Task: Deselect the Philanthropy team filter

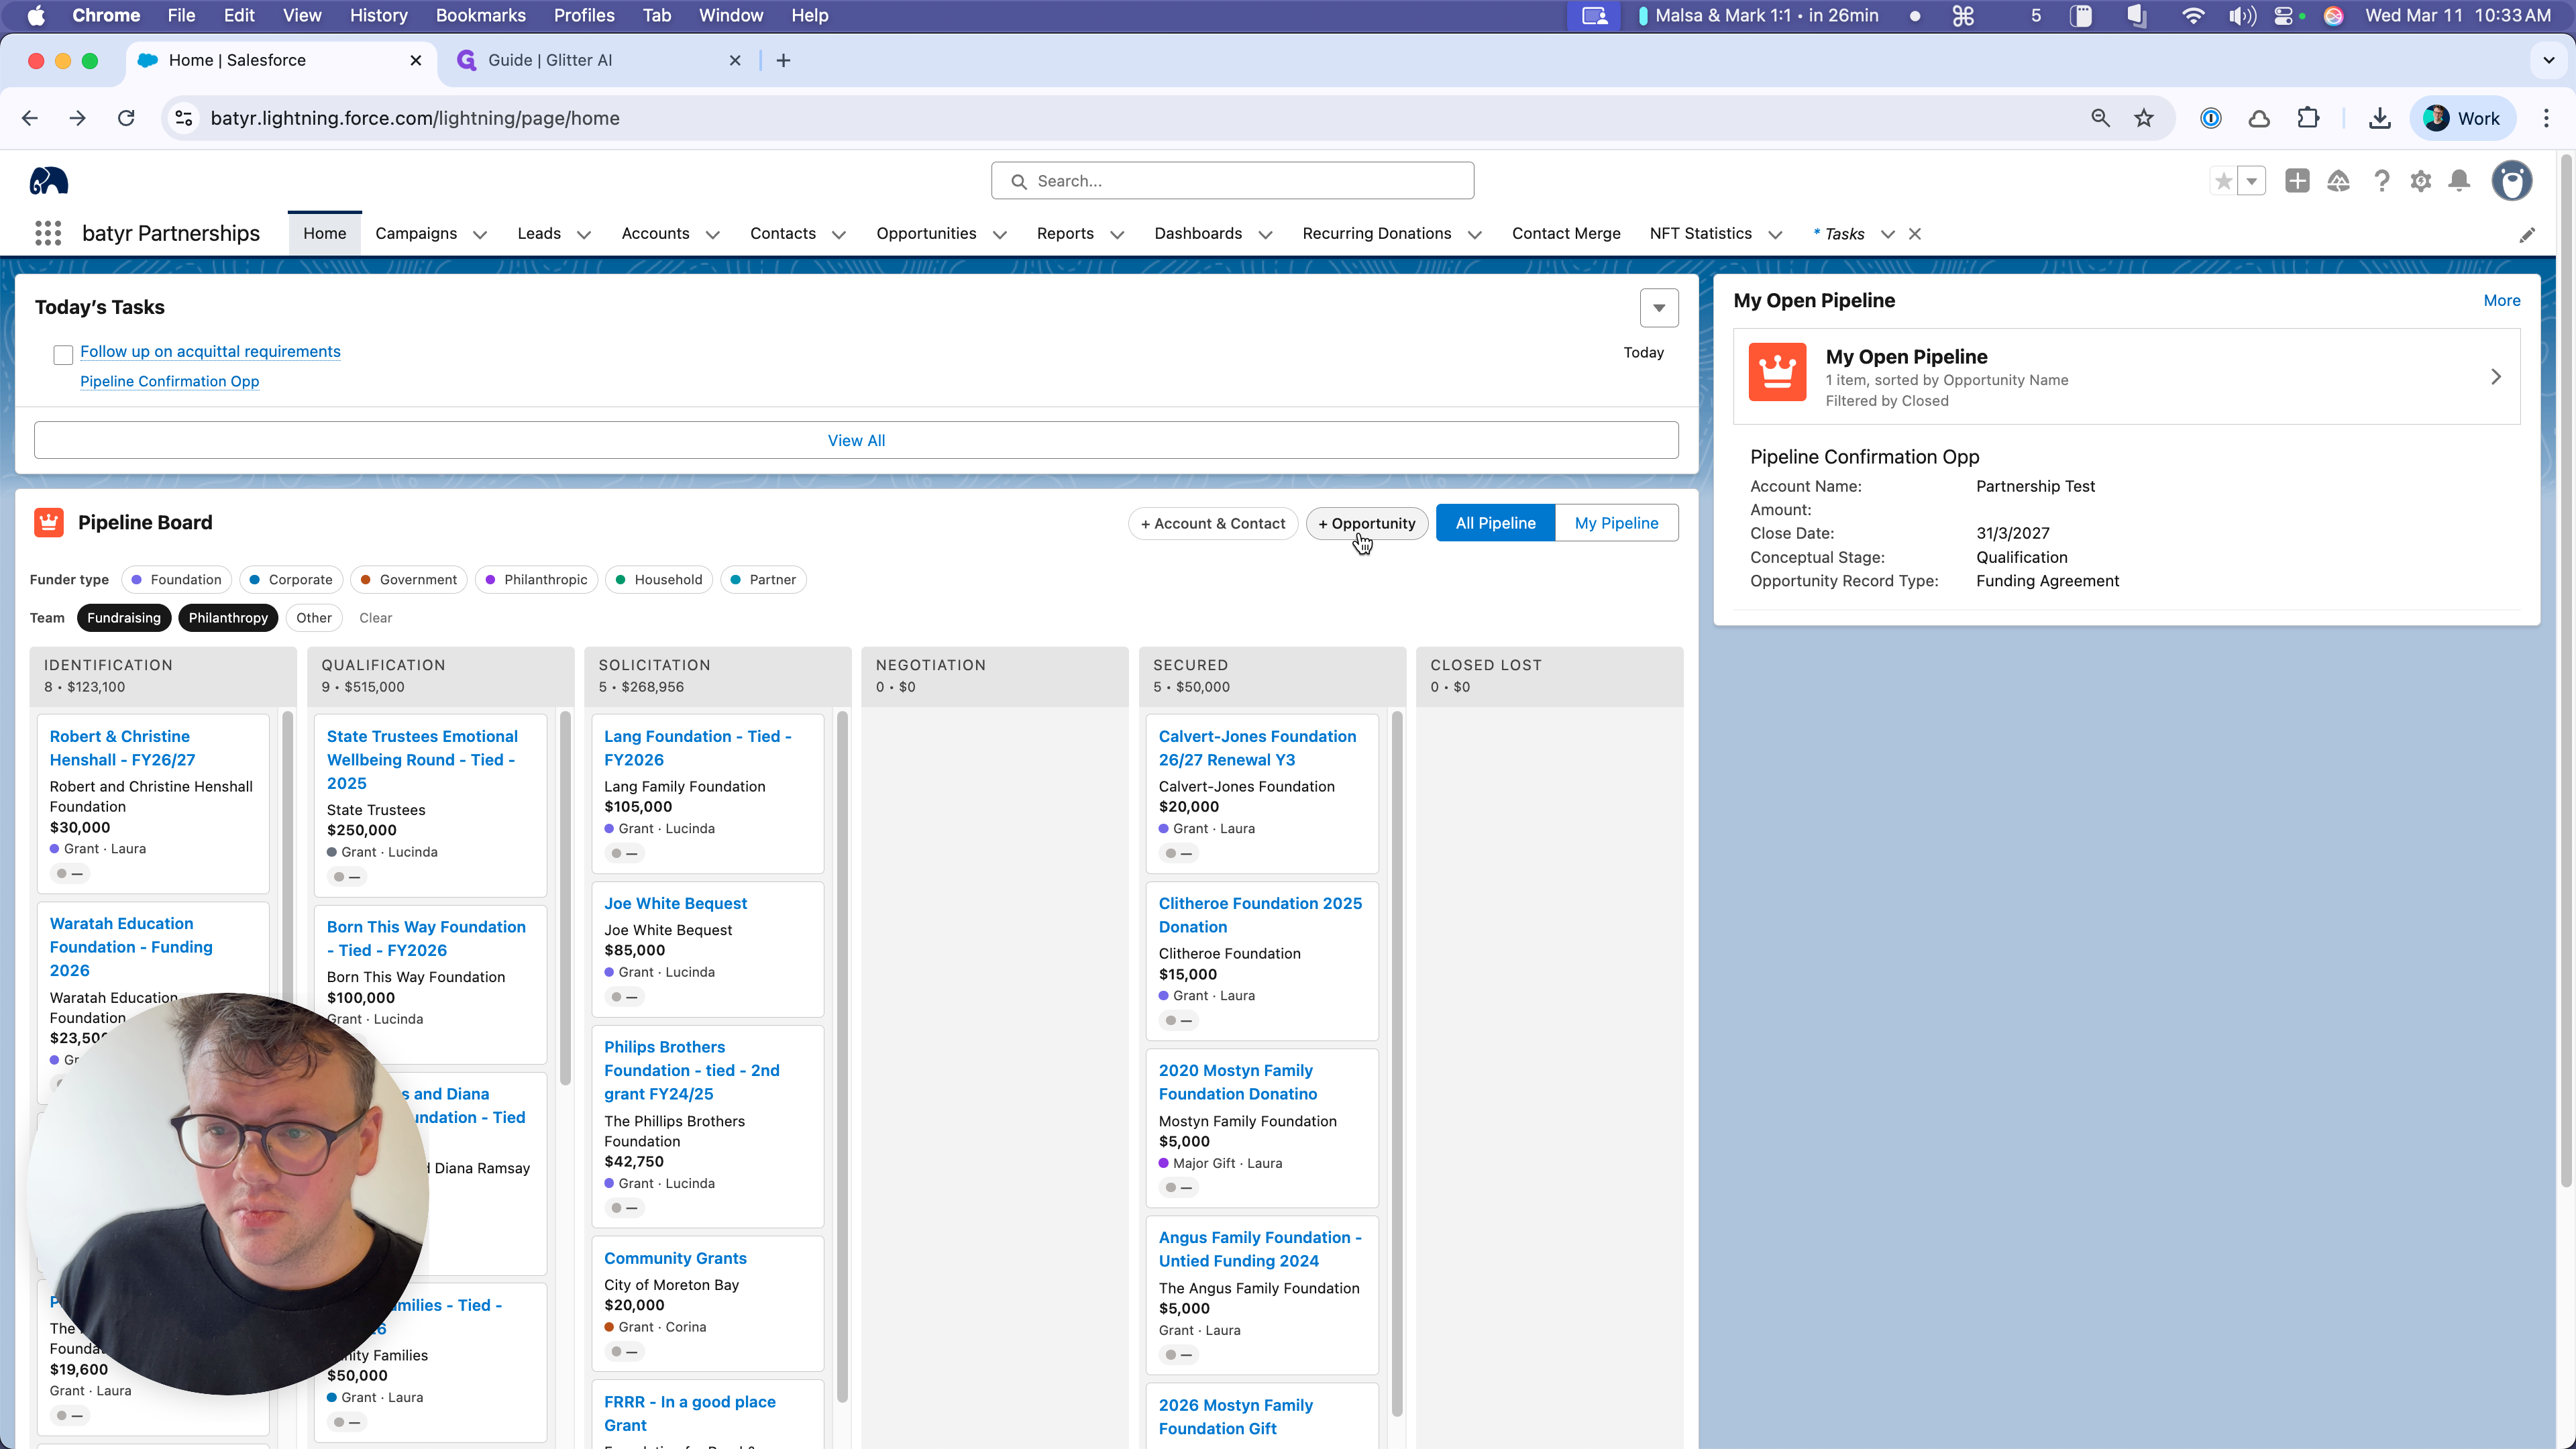Action: pyautogui.click(x=228, y=618)
